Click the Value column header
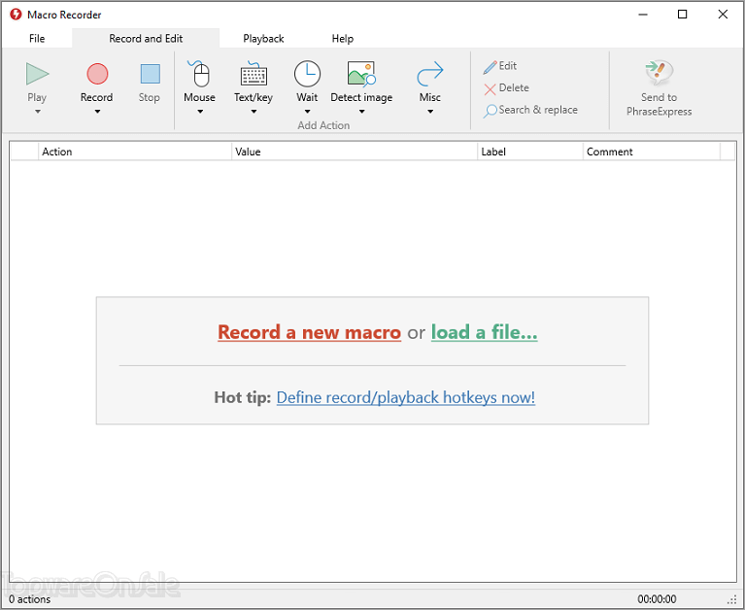745x610 pixels. (x=355, y=152)
